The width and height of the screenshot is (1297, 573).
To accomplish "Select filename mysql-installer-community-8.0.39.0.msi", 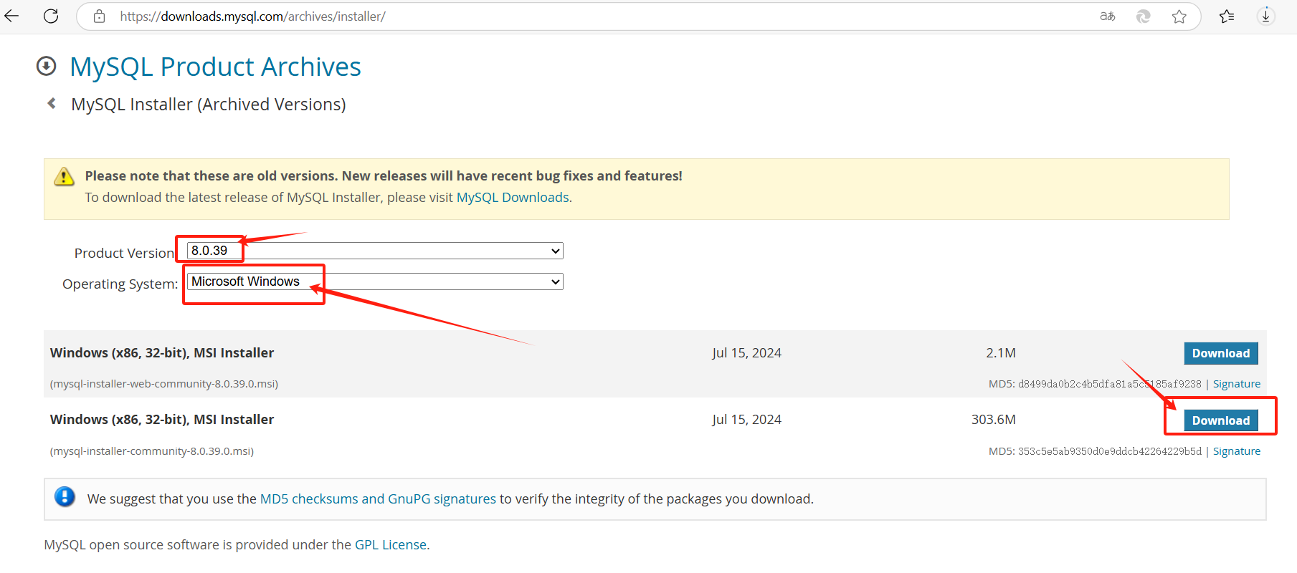I will coord(152,451).
